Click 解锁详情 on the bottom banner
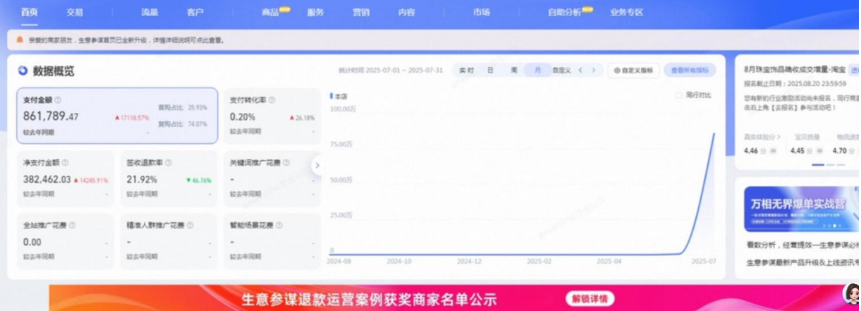Viewport: 861px width, 311px height. click(x=588, y=298)
